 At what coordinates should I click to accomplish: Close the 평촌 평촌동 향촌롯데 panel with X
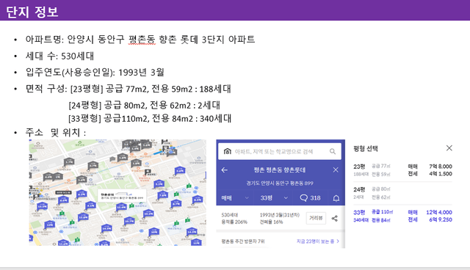336,170
